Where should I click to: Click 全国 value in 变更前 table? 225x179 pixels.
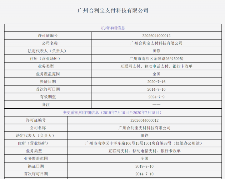[144, 158]
